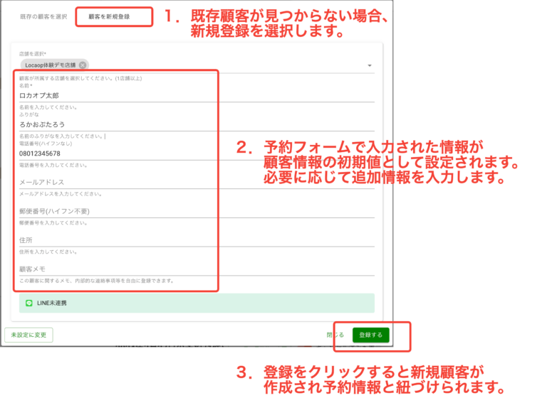The image size is (547, 410).
Task: Switch to the 既存の顧客を選択 tab
Action: (43, 17)
